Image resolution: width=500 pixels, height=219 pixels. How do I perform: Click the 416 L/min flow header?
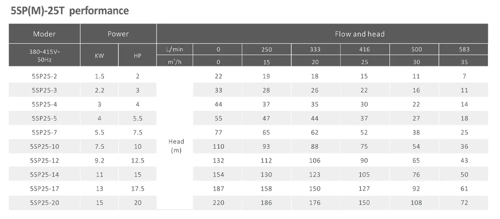coord(364,49)
